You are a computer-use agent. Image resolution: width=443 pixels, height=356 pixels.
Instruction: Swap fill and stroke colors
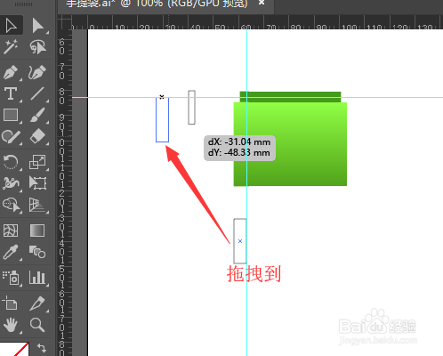pyautogui.click(x=42, y=348)
